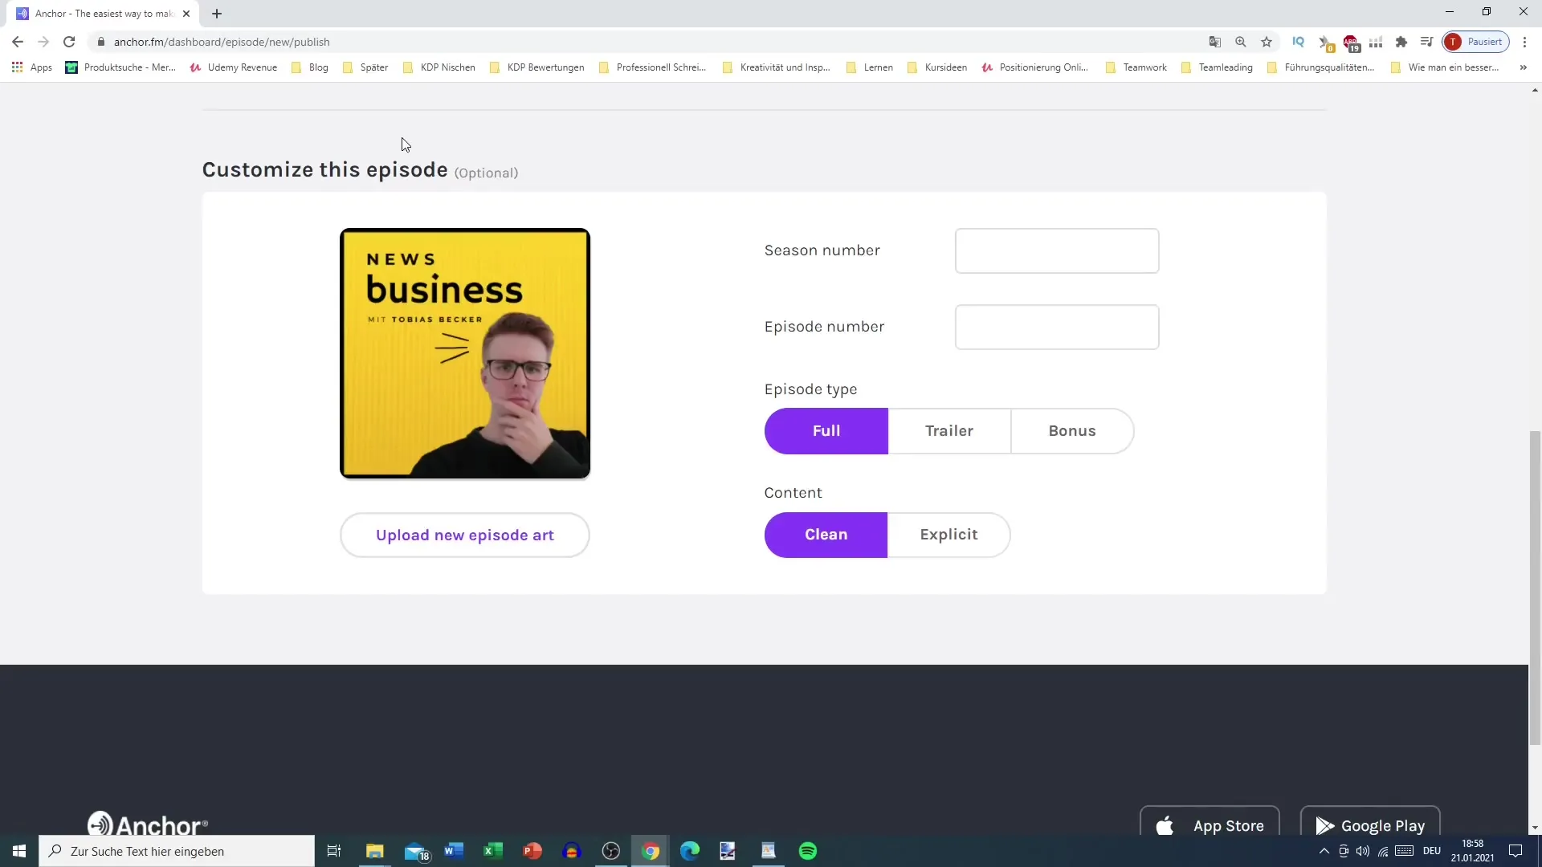Image resolution: width=1542 pixels, height=867 pixels.
Task: Focus the Episode number field
Action: pyautogui.click(x=1057, y=327)
